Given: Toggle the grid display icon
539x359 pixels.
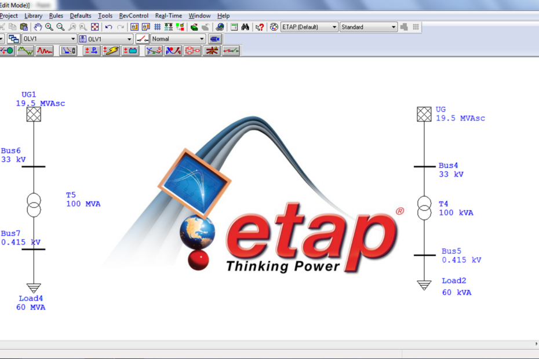Looking at the screenshot, I should 158,27.
